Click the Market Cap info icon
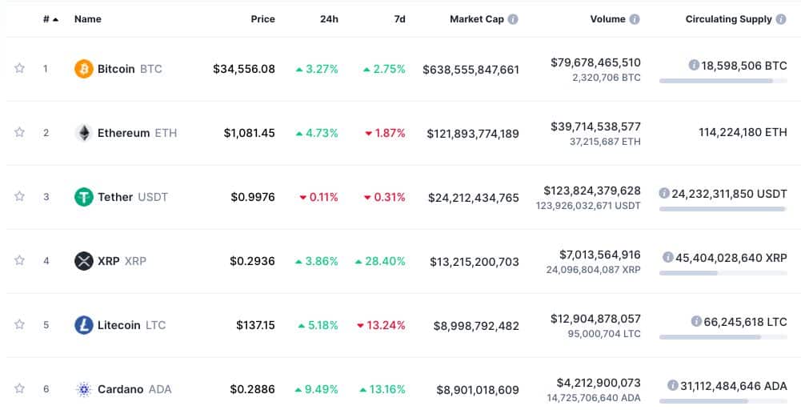Image resolution: width=801 pixels, height=410 pixels. (513, 19)
